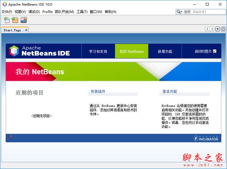Click the 激活功能 link
The width and height of the screenshot is (227, 169).
170,91
